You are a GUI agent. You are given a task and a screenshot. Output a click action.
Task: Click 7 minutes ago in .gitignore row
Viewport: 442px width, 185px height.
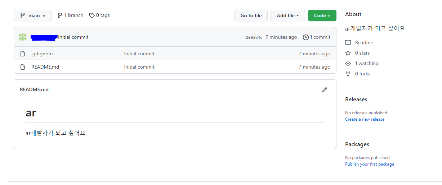314,54
